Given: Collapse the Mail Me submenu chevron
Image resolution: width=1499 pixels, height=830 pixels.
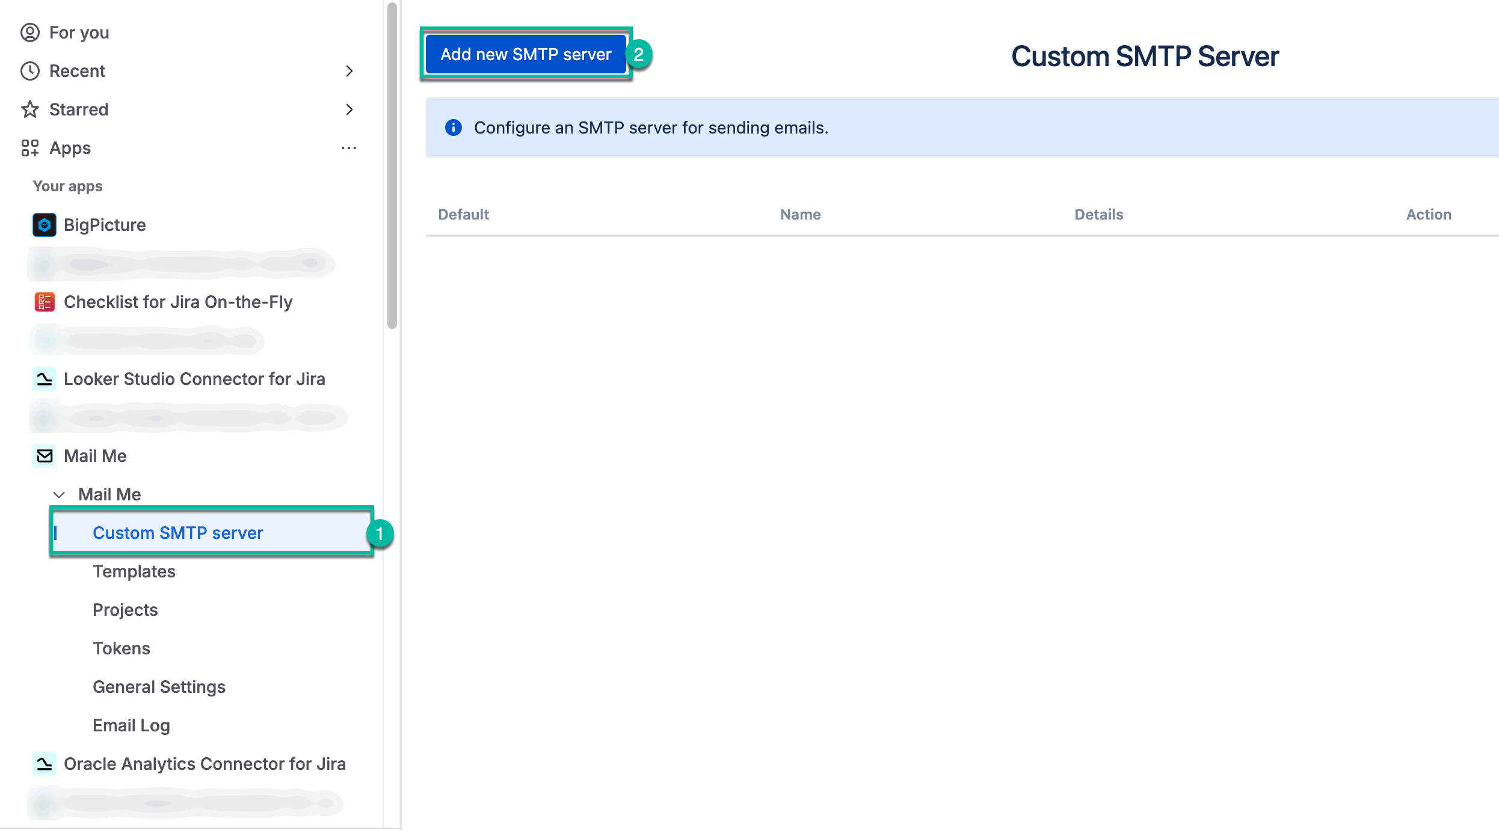Looking at the screenshot, I should [x=59, y=494].
